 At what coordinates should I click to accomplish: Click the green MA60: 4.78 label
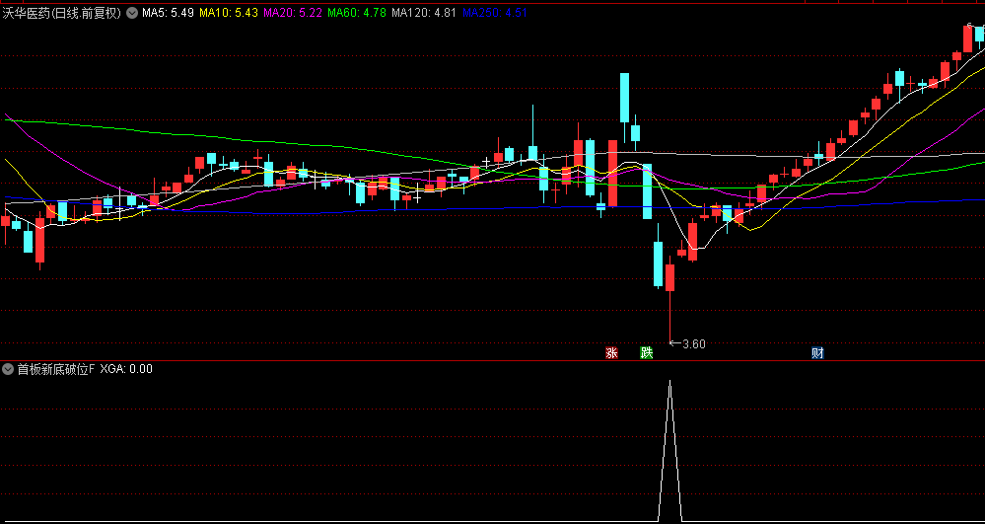point(357,13)
